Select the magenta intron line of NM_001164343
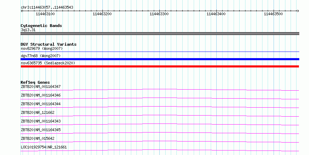The height and width of the screenshot is (155, 309). pos(160,124)
